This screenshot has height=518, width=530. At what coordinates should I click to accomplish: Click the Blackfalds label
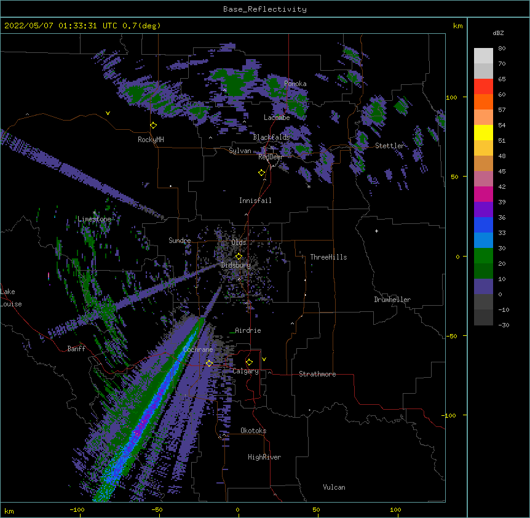pyautogui.click(x=271, y=137)
